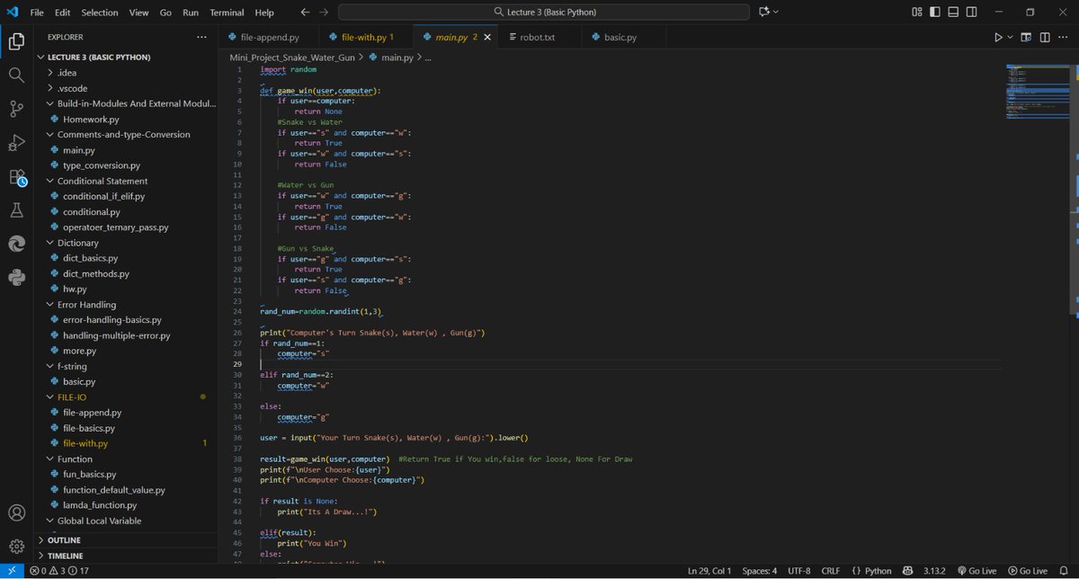The height and width of the screenshot is (579, 1079).
Task: Open the Manage gear icon
Action: (x=16, y=547)
